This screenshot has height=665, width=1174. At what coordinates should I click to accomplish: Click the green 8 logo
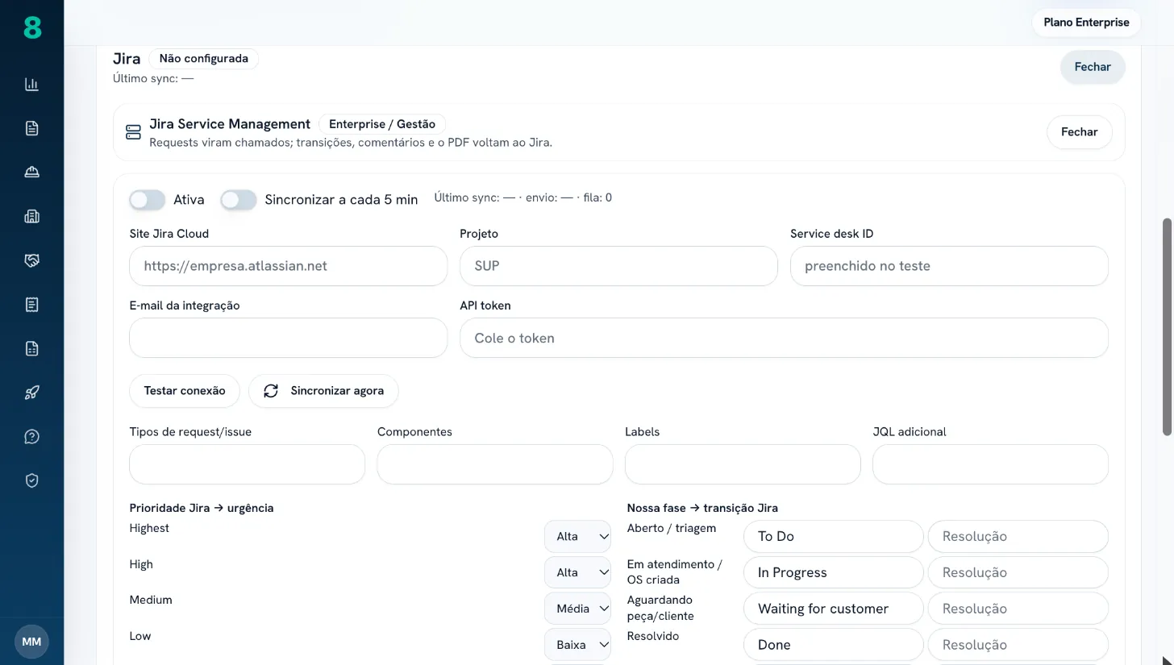point(31,28)
